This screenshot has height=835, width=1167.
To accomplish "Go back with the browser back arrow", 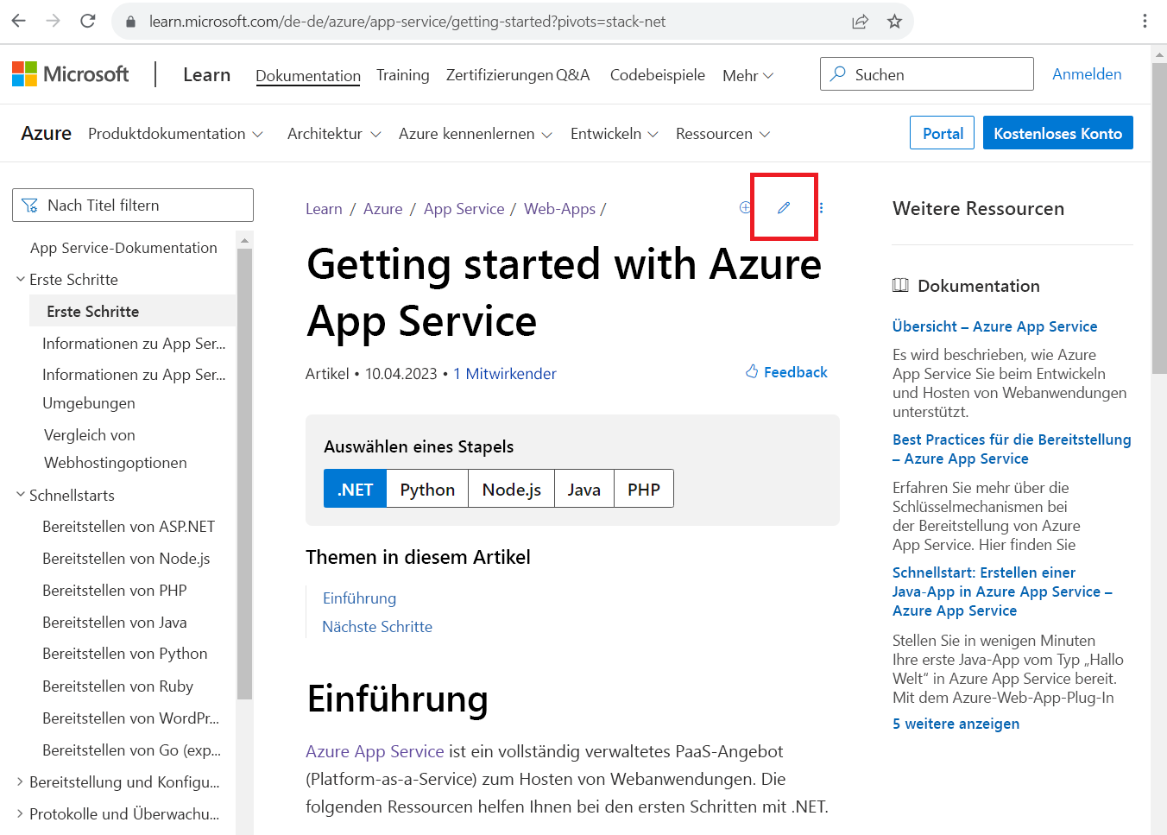I will coord(19,21).
